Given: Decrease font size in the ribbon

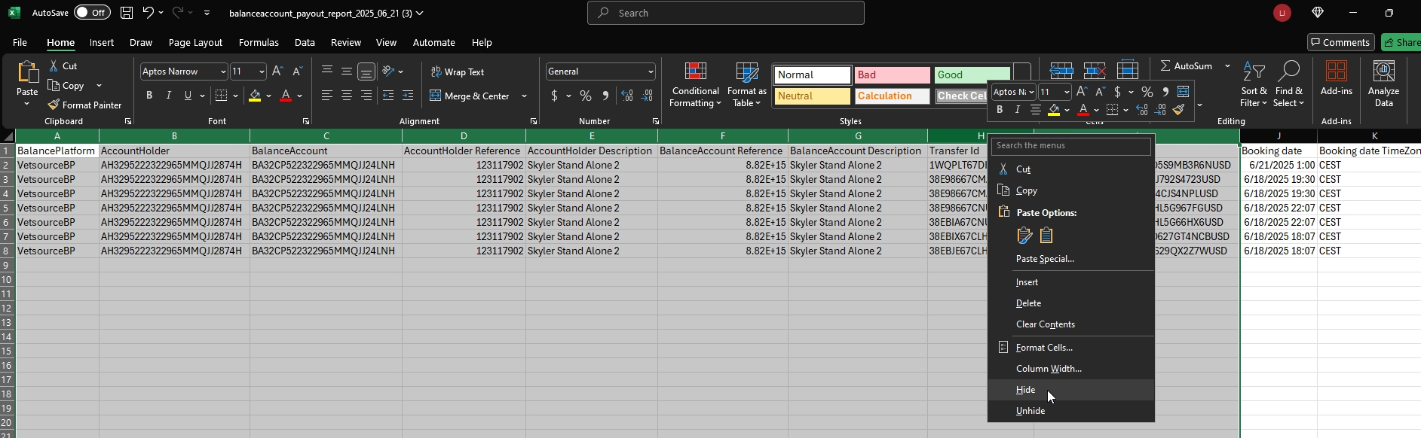Looking at the screenshot, I should [297, 71].
